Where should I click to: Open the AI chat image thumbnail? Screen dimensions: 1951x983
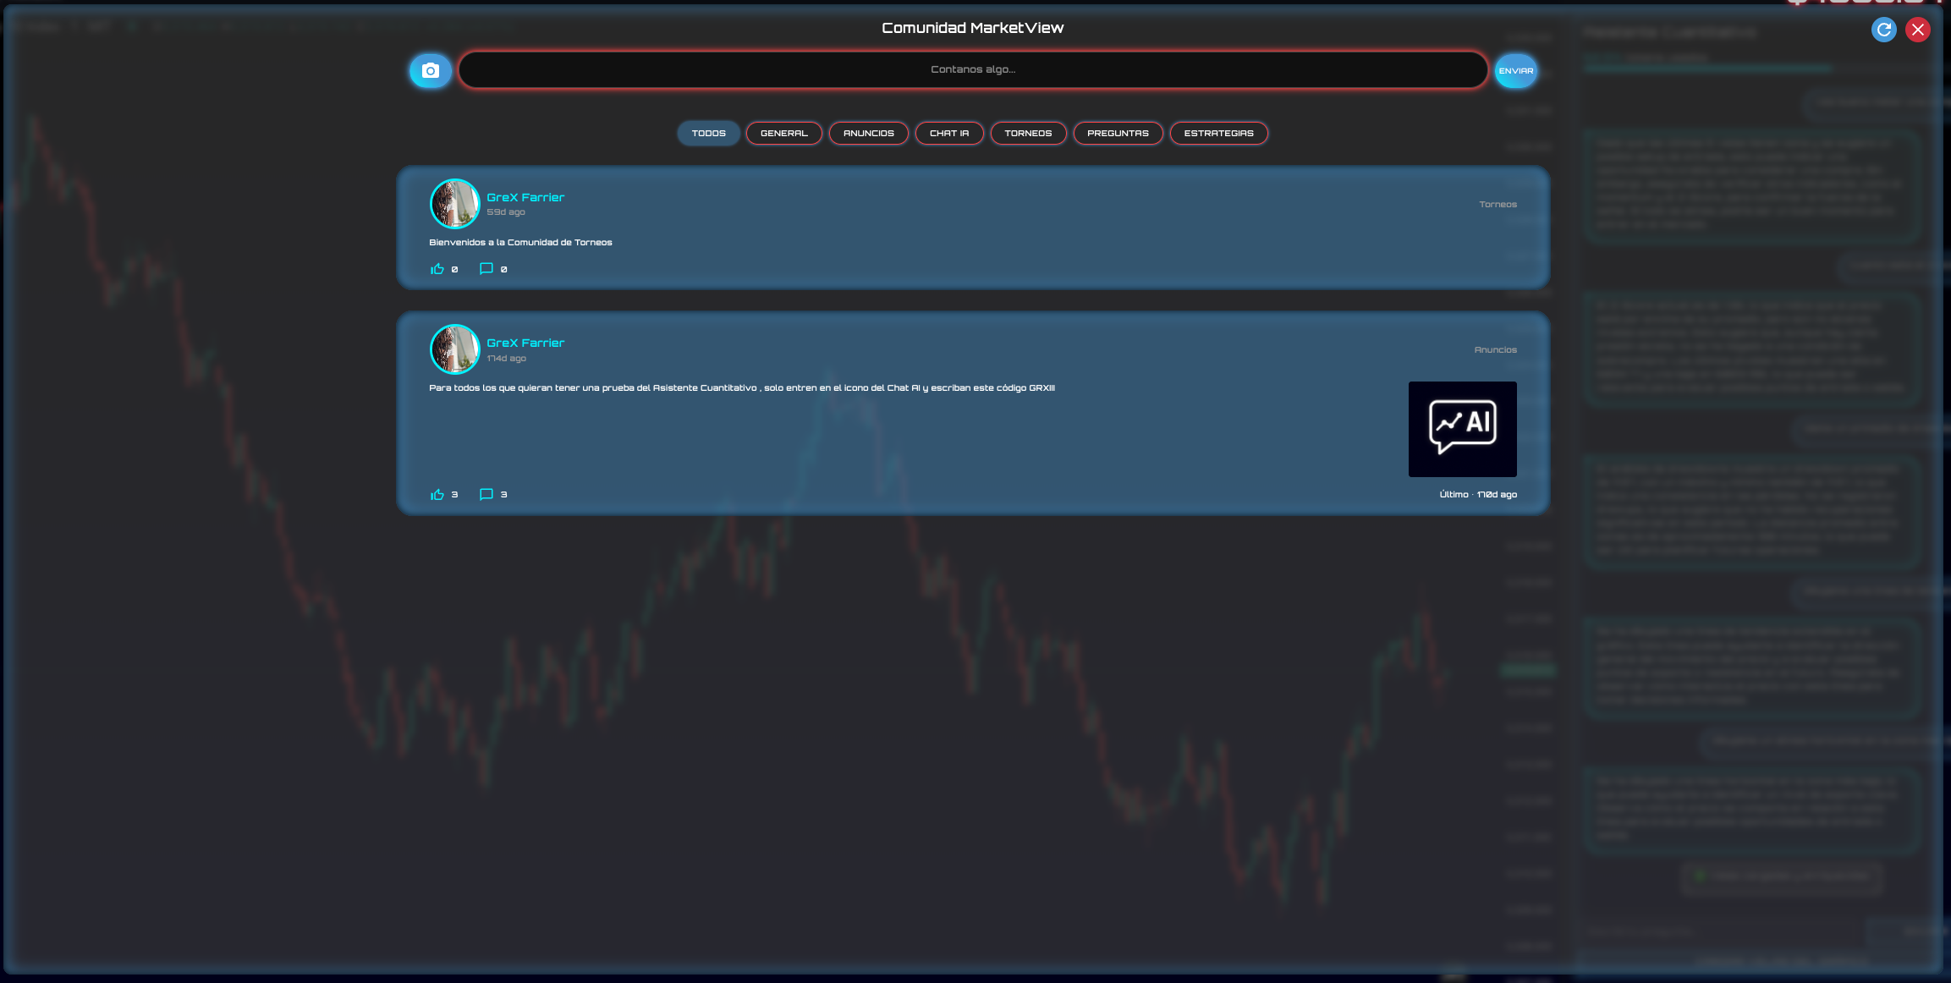pyautogui.click(x=1462, y=429)
